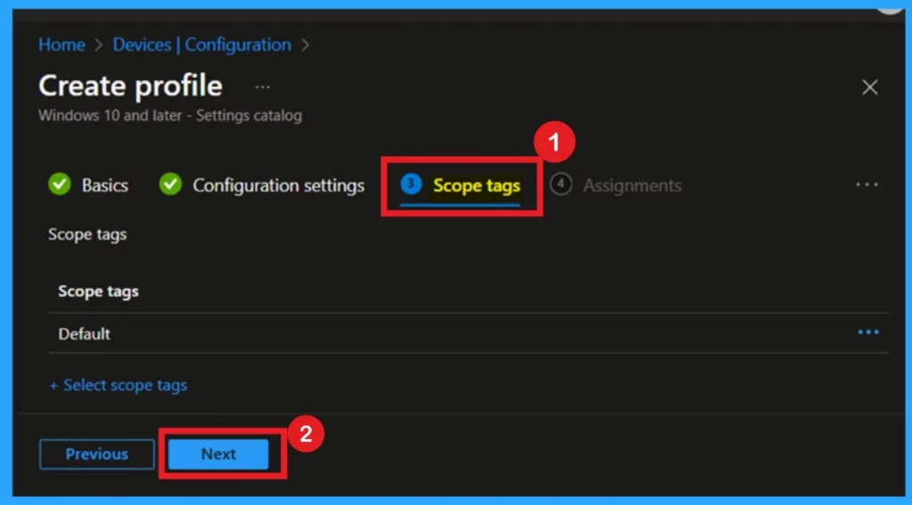Open the ellipsis menu beside Create profile
Screen dimensions: 912x505
point(263,87)
